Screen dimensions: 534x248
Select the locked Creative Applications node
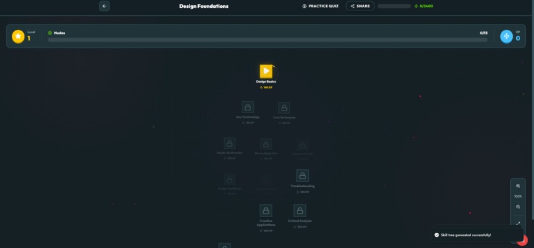click(266, 210)
